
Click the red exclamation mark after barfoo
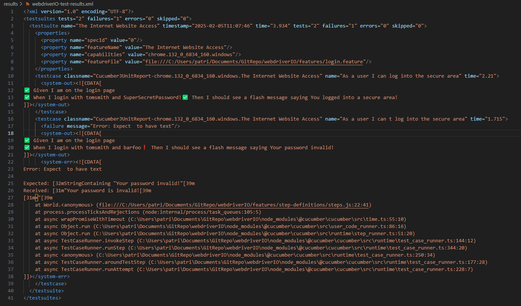tap(144, 148)
